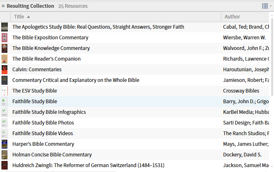The width and height of the screenshot is (274, 172).
Task: Collapse the Resulting Collection section
Action: tap(3, 6)
